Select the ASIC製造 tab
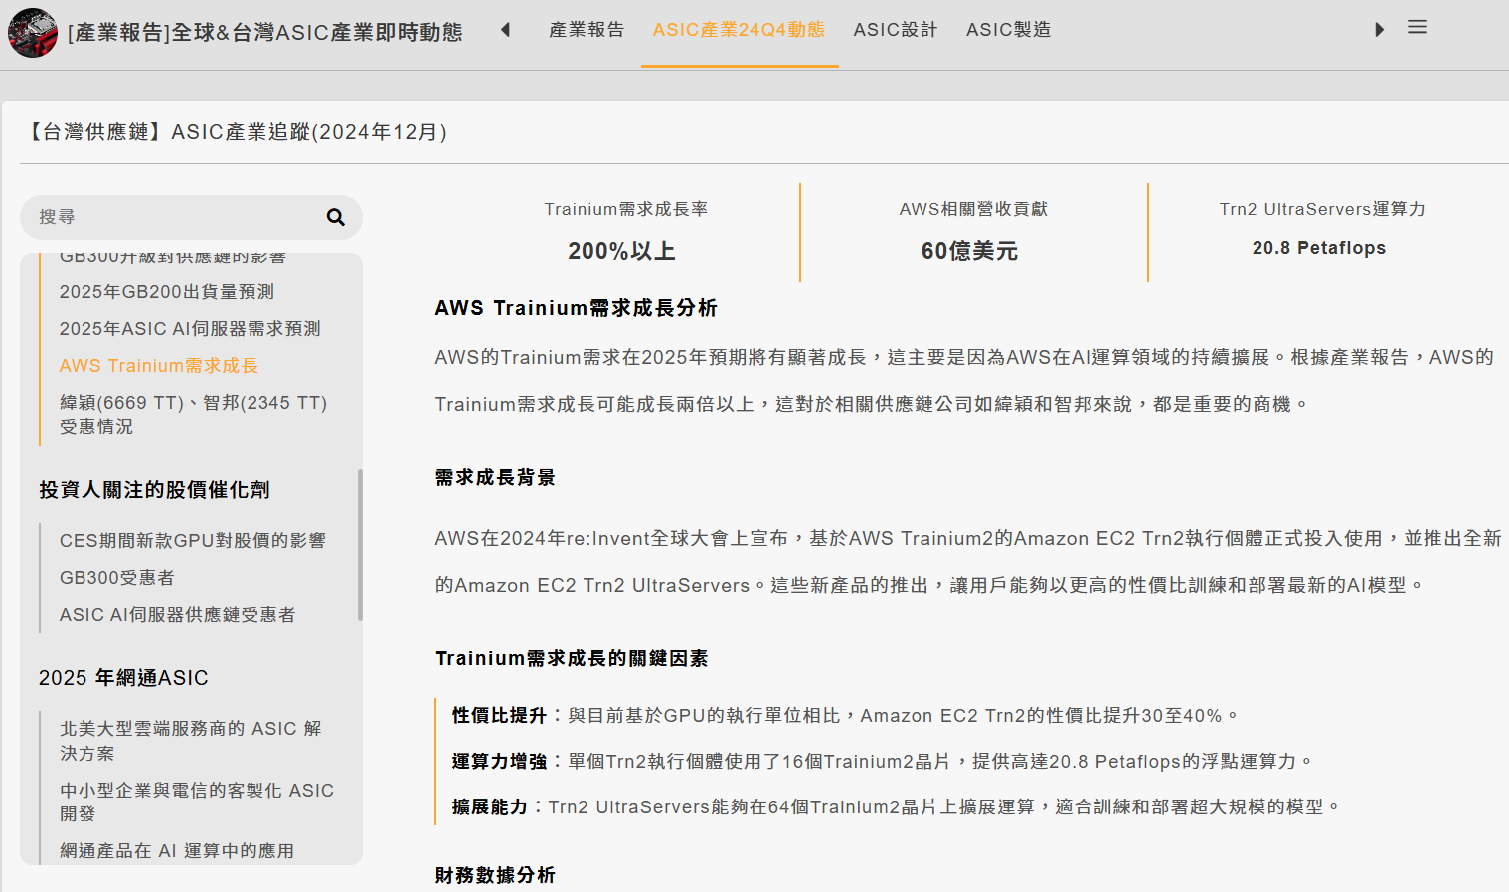The image size is (1509, 892). (x=1008, y=30)
